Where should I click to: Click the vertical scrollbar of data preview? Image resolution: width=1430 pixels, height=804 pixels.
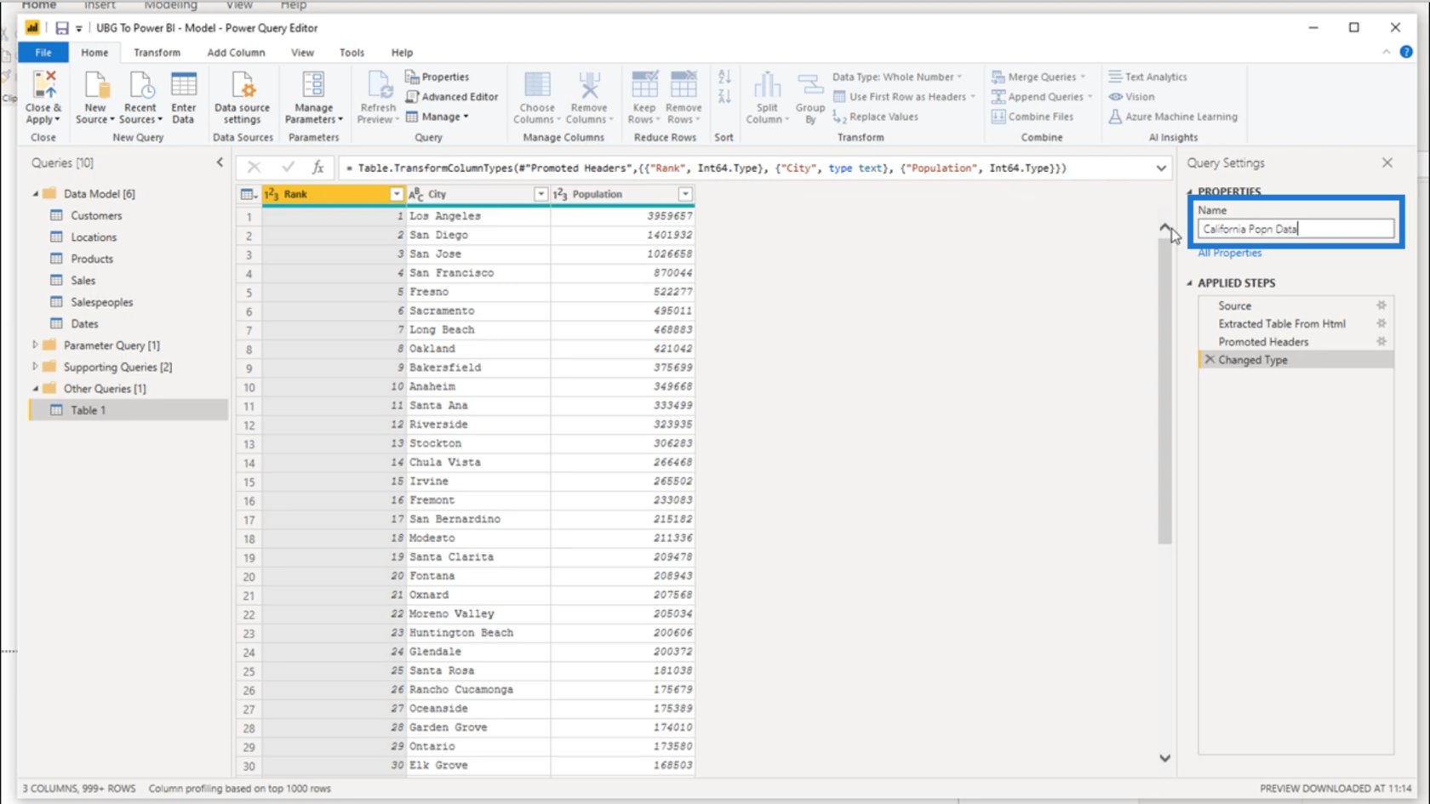click(x=1164, y=391)
